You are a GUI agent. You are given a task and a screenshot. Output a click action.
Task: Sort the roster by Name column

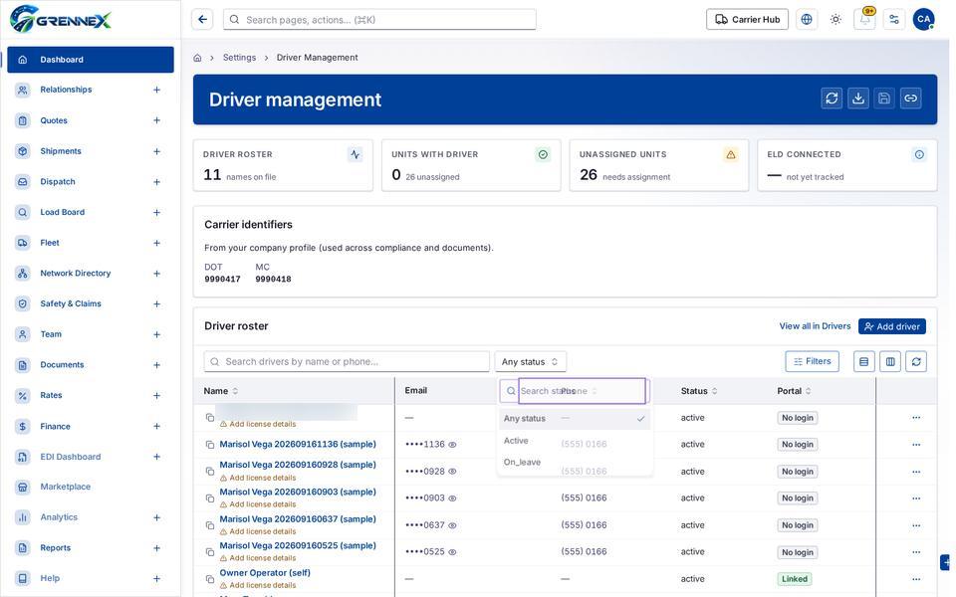221,391
